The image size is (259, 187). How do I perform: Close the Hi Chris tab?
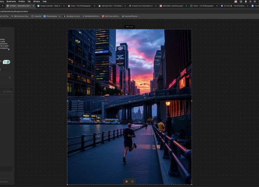[247, 6]
